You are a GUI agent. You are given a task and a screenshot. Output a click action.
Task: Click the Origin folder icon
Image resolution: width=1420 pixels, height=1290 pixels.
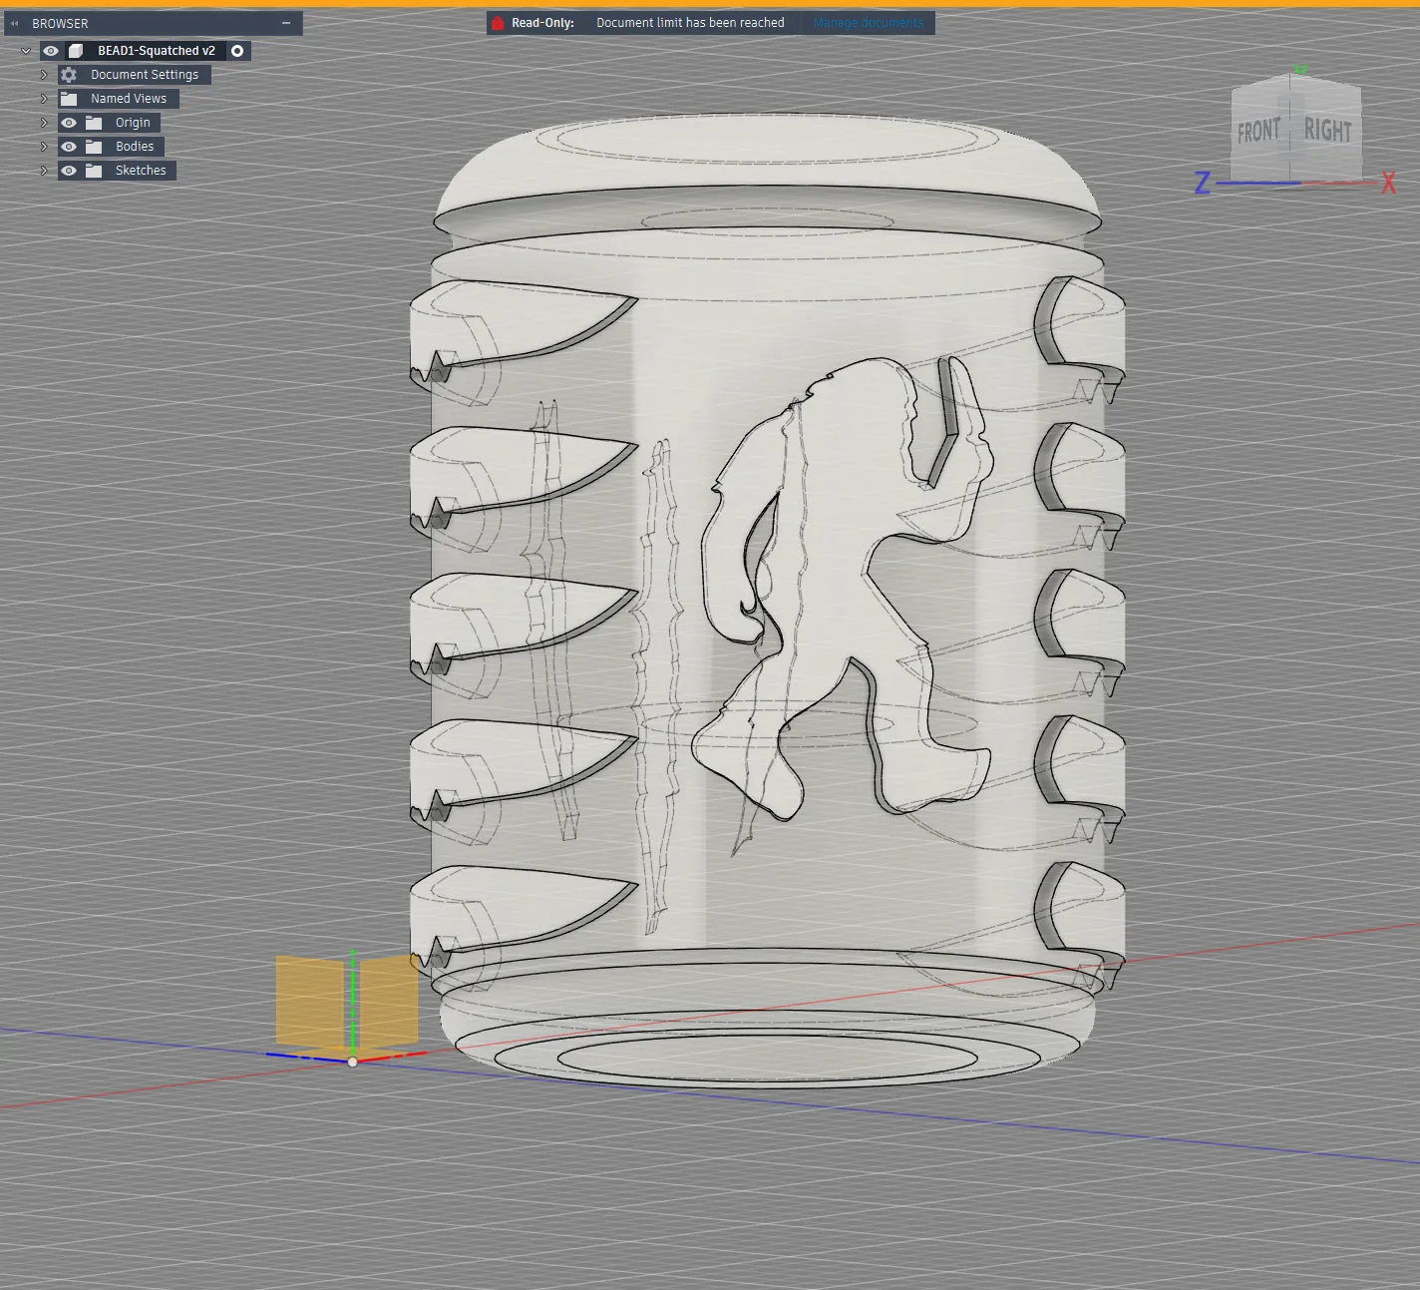coord(94,123)
